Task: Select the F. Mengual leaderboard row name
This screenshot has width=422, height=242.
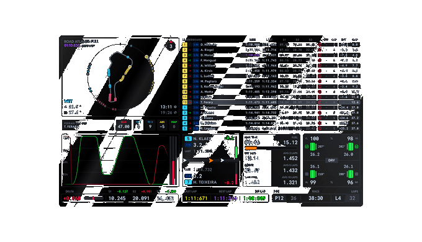Action: pos(209,60)
